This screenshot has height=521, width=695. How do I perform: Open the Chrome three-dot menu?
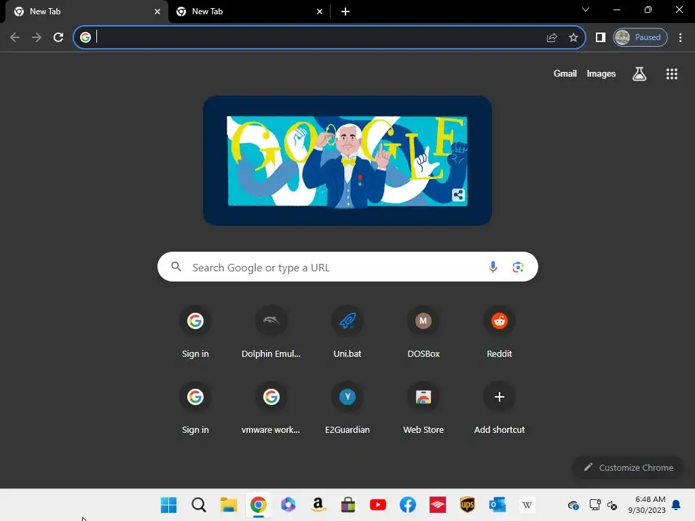tap(680, 37)
